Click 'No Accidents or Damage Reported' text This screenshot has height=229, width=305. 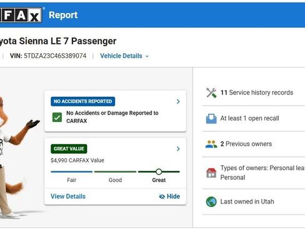112,117
